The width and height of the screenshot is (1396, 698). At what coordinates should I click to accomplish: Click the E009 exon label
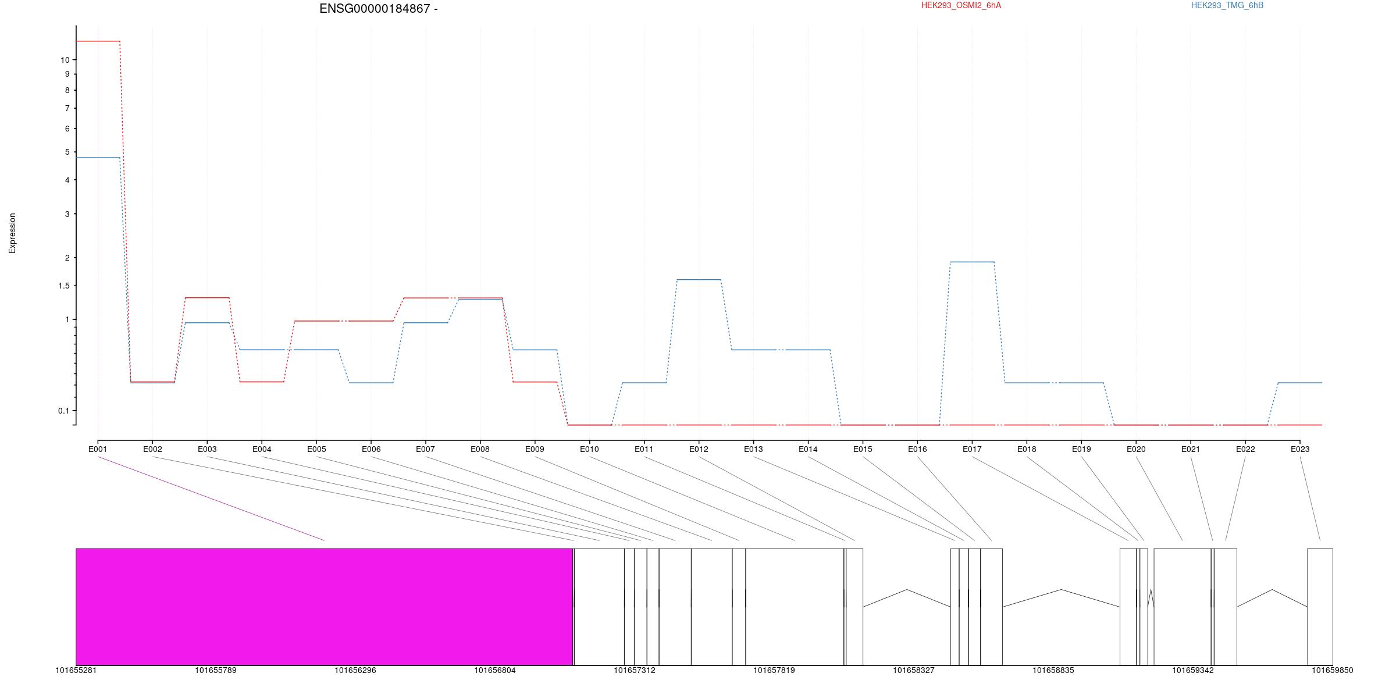tap(535, 449)
